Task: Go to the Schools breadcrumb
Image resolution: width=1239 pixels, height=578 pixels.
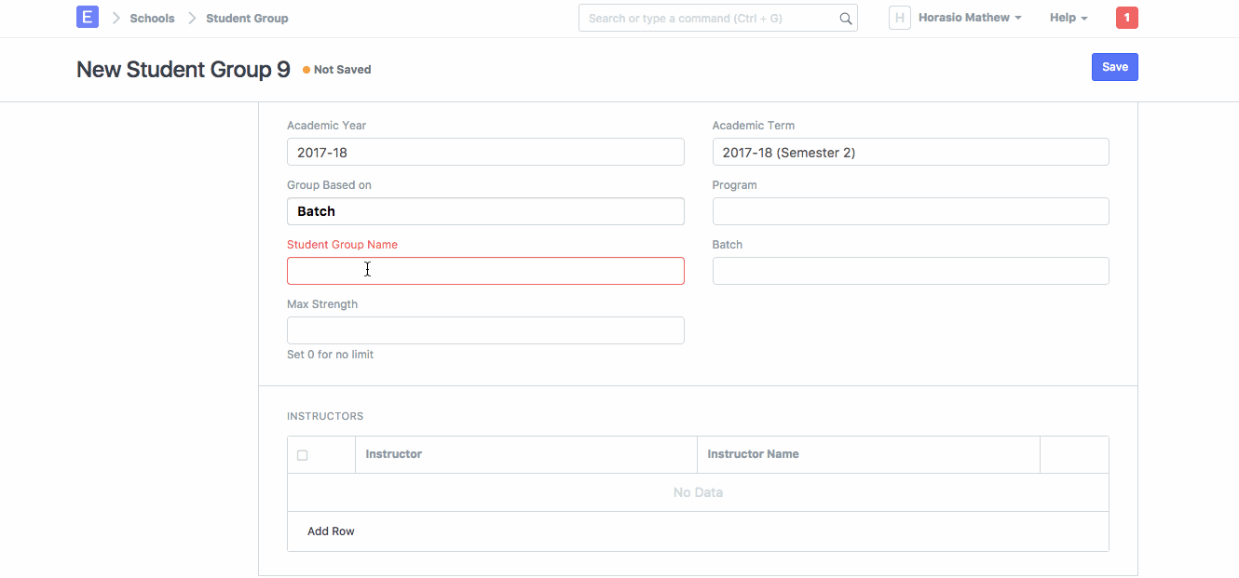Action: click(x=152, y=19)
